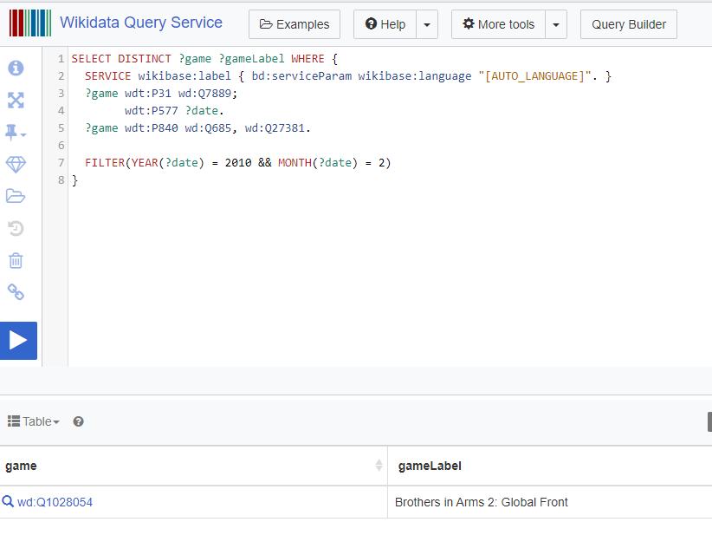
Task: Open the Query Builder
Action: coord(629,24)
